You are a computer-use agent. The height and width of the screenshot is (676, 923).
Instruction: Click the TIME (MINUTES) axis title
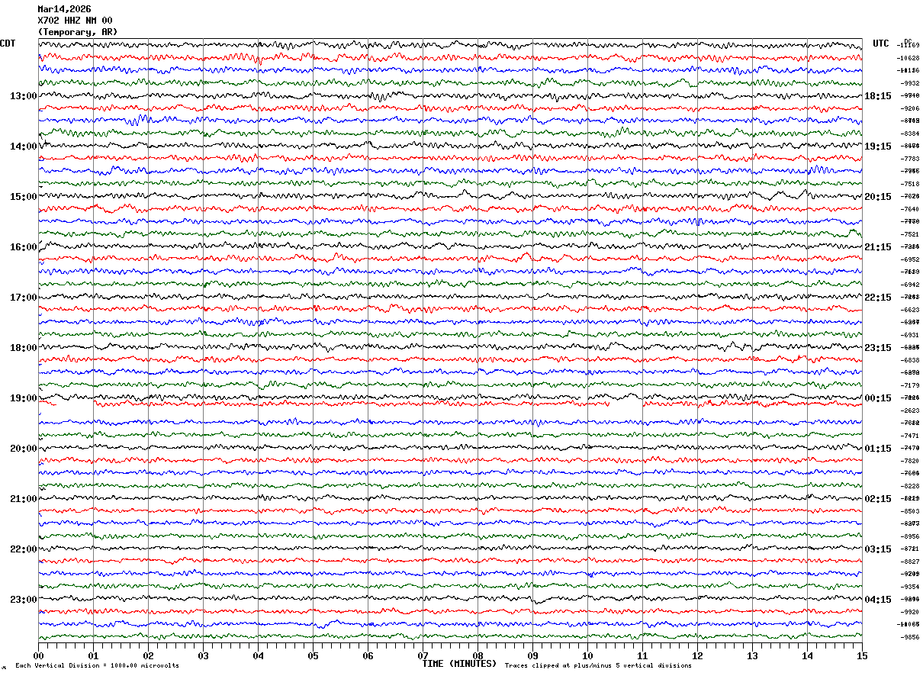(x=459, y=664)
